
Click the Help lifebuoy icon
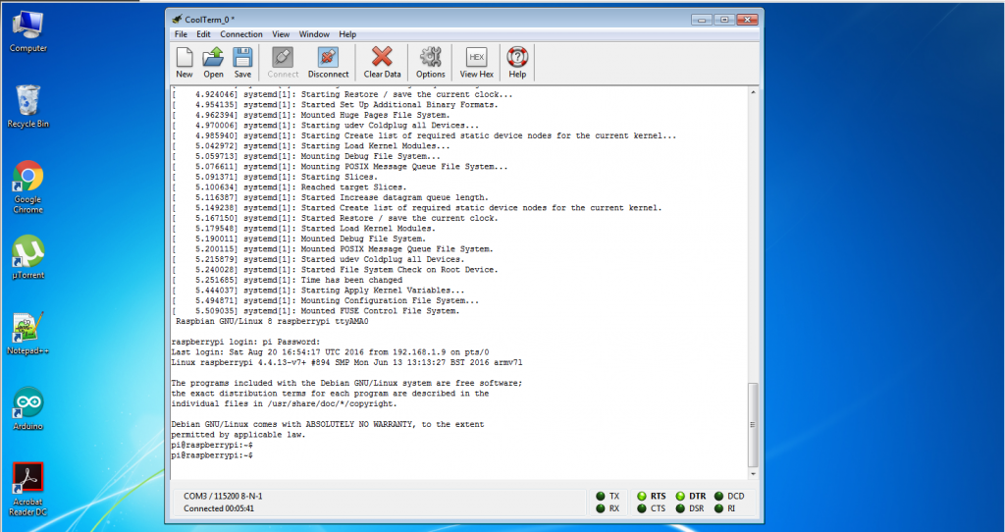(x=517, y=61)
